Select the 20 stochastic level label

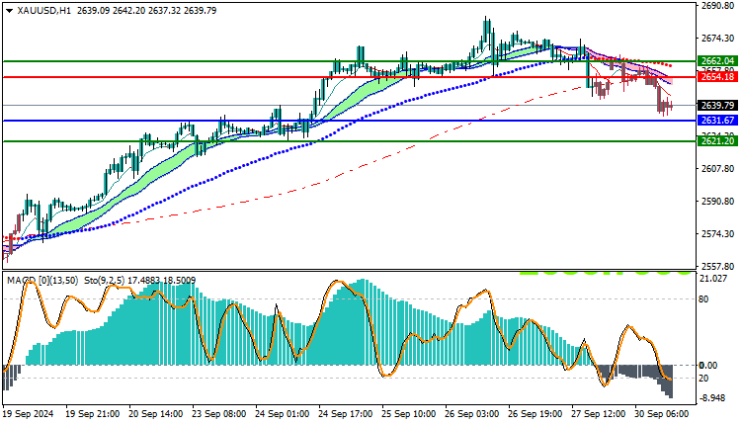click(703, 379)
